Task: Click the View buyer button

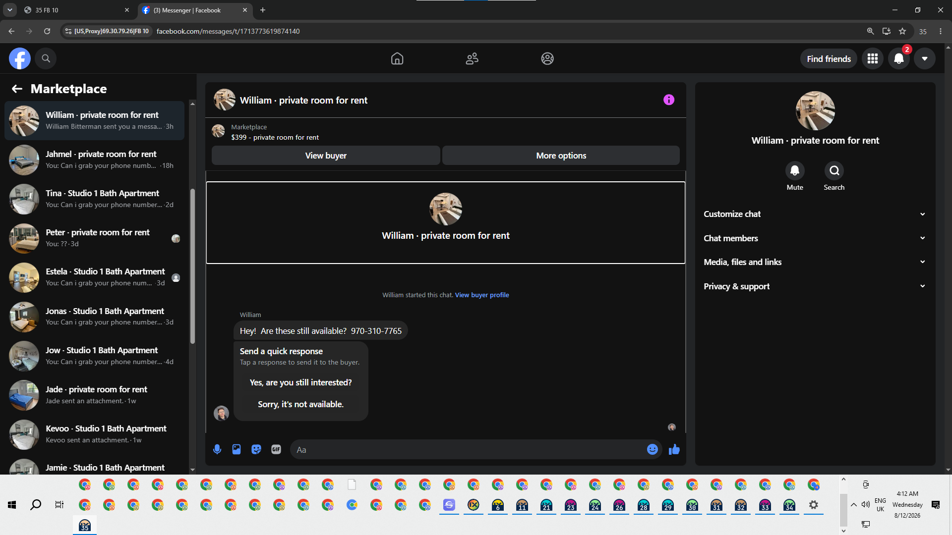Action: (x=326, y=156)
